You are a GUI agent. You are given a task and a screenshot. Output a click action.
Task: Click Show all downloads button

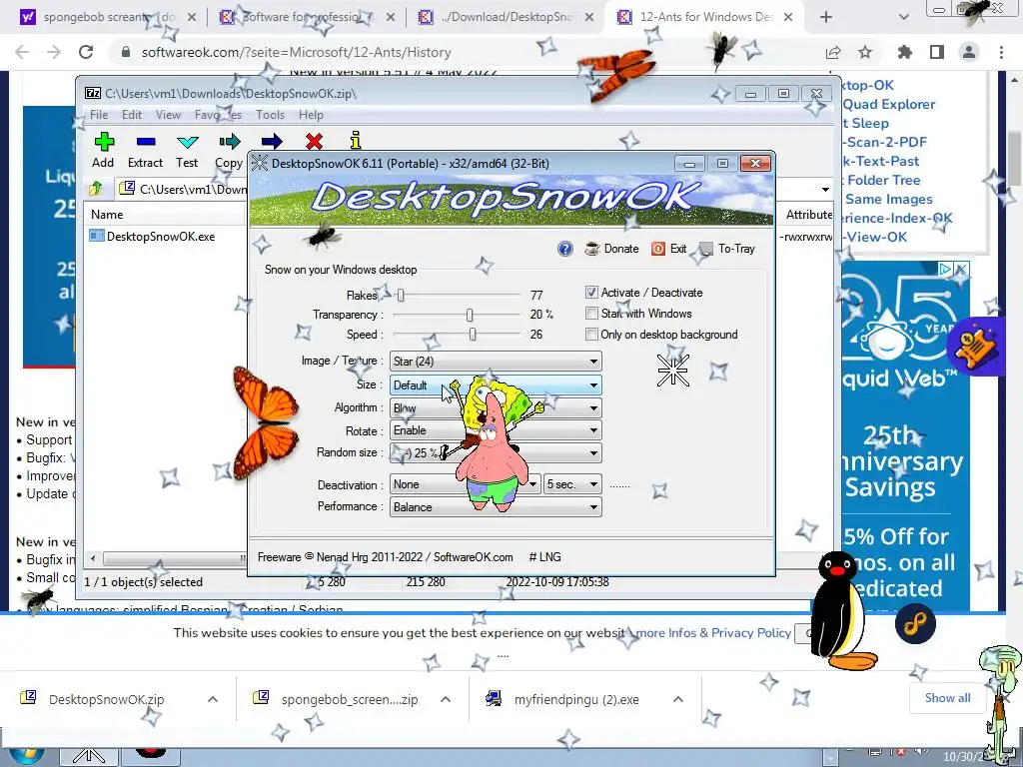point(947,698)
